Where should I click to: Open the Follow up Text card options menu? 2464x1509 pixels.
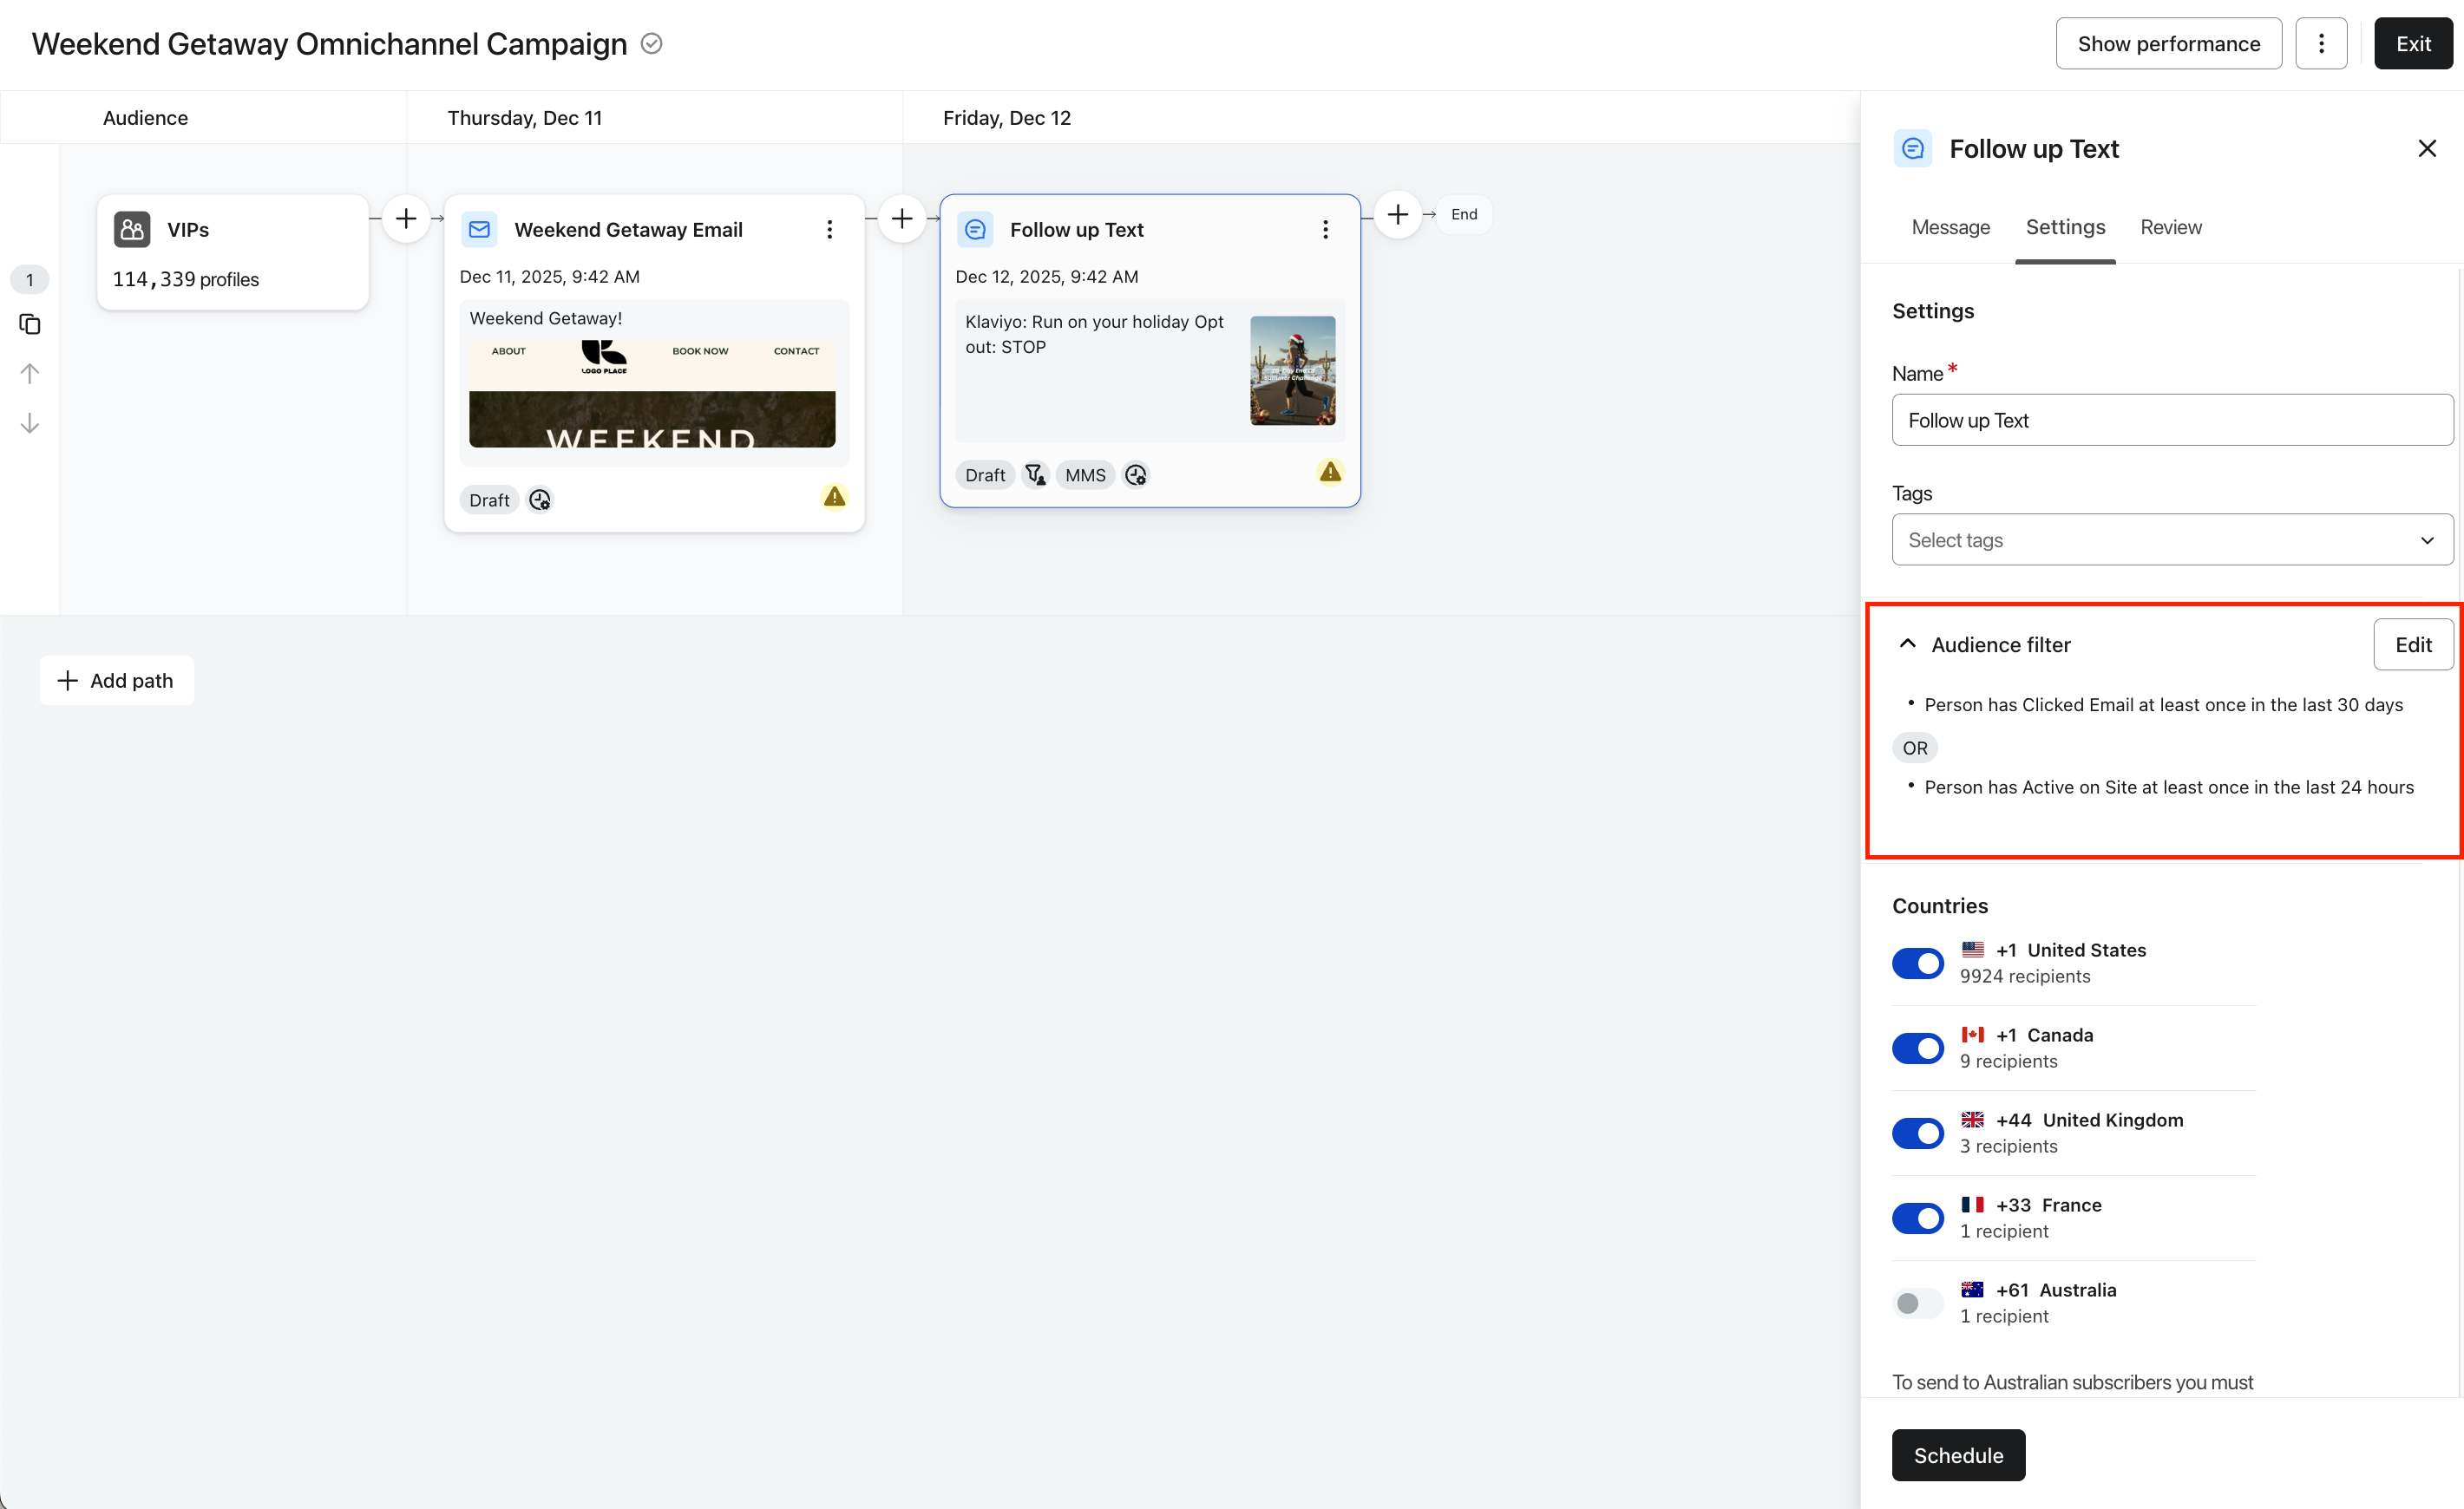(x=1325, y=230)
